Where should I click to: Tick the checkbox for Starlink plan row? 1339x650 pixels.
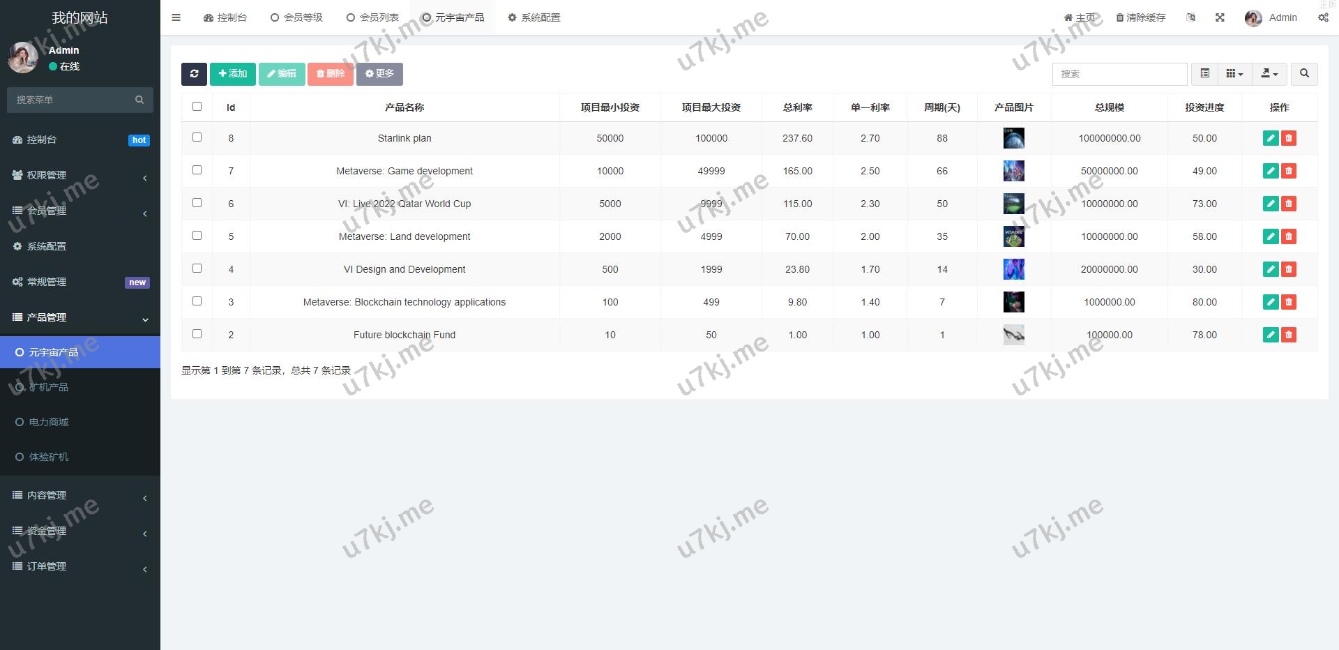[197, 137]
